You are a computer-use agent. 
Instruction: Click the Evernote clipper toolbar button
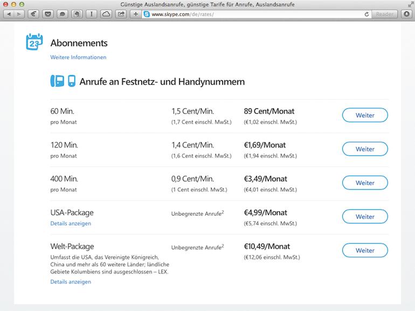pyautogui.click(x=77, y=14)
